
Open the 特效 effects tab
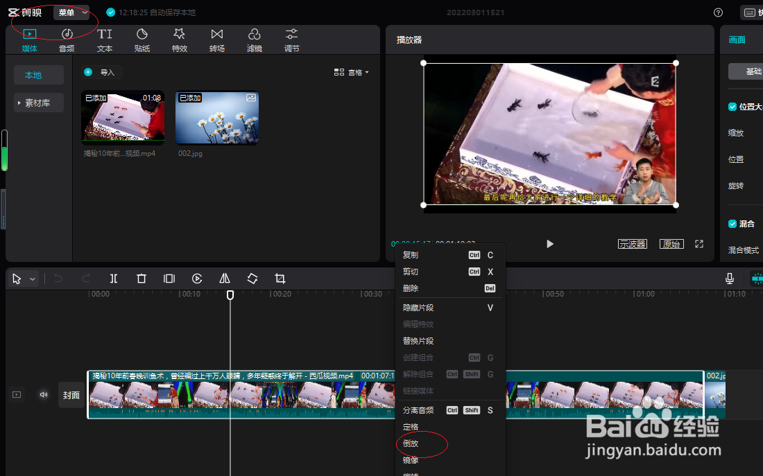coord(180,40)
